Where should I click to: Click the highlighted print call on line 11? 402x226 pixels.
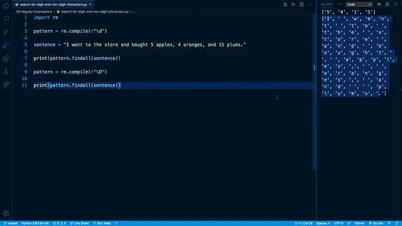pos(77,85)
